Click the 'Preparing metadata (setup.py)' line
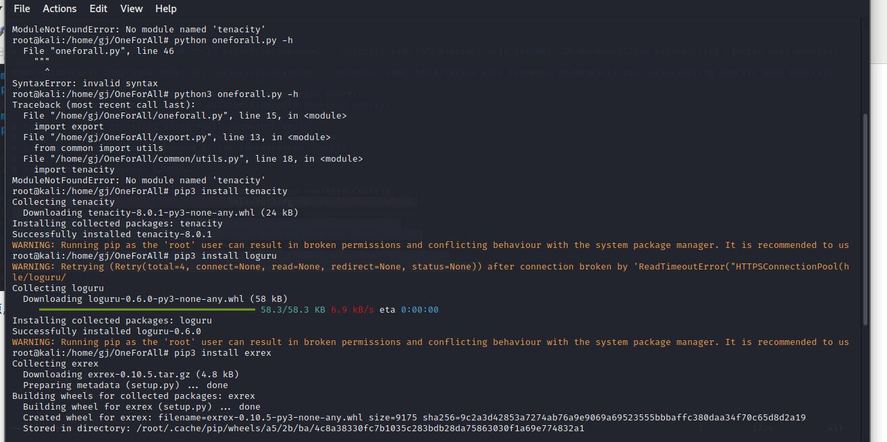This screenshot has height=442, width=887. 126,385
